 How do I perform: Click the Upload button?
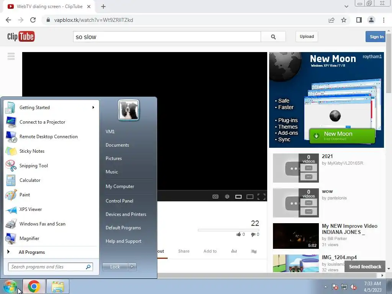307,36
